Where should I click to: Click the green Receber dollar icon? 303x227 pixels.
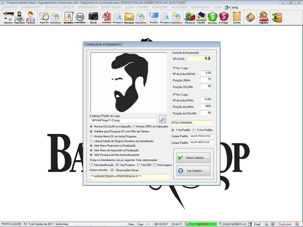pyautogui.click(x=212, y=17)
